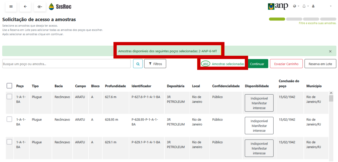
Task: Sort by Profundidade column header
Action: click(x=115, y=86)
